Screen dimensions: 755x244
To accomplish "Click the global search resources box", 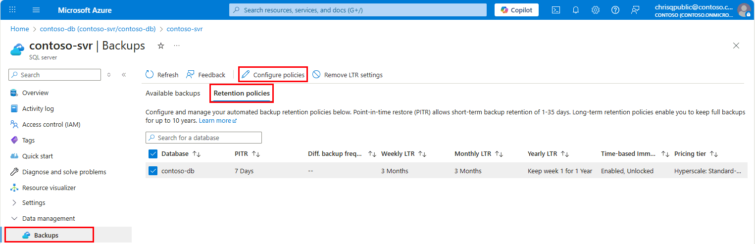I will [x=358, y=10].
